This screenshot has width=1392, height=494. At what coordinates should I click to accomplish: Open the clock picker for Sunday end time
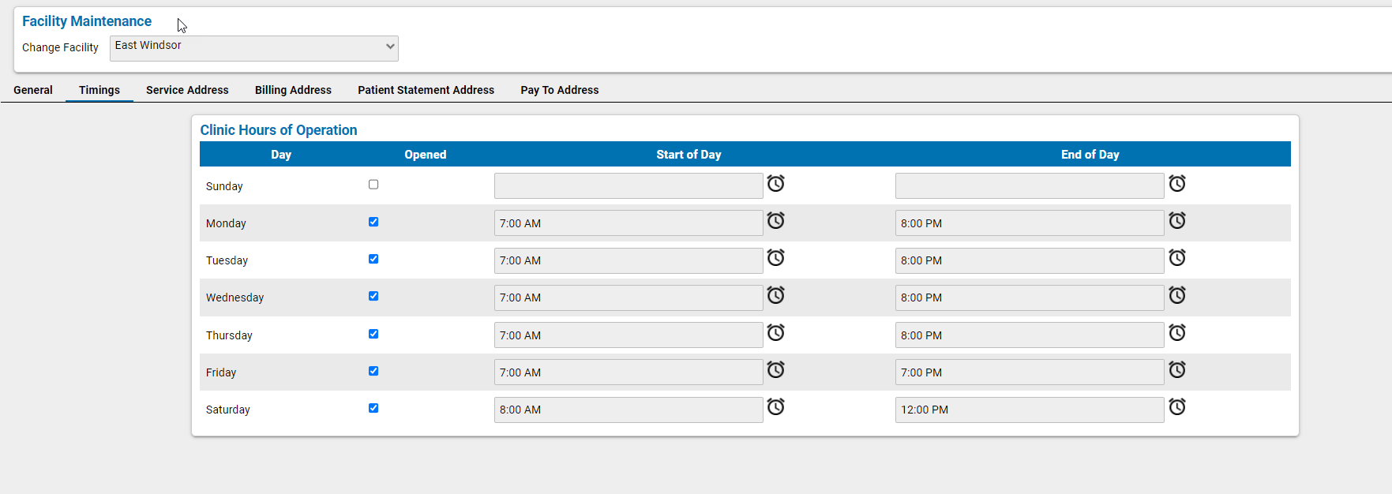point(1177,184)
